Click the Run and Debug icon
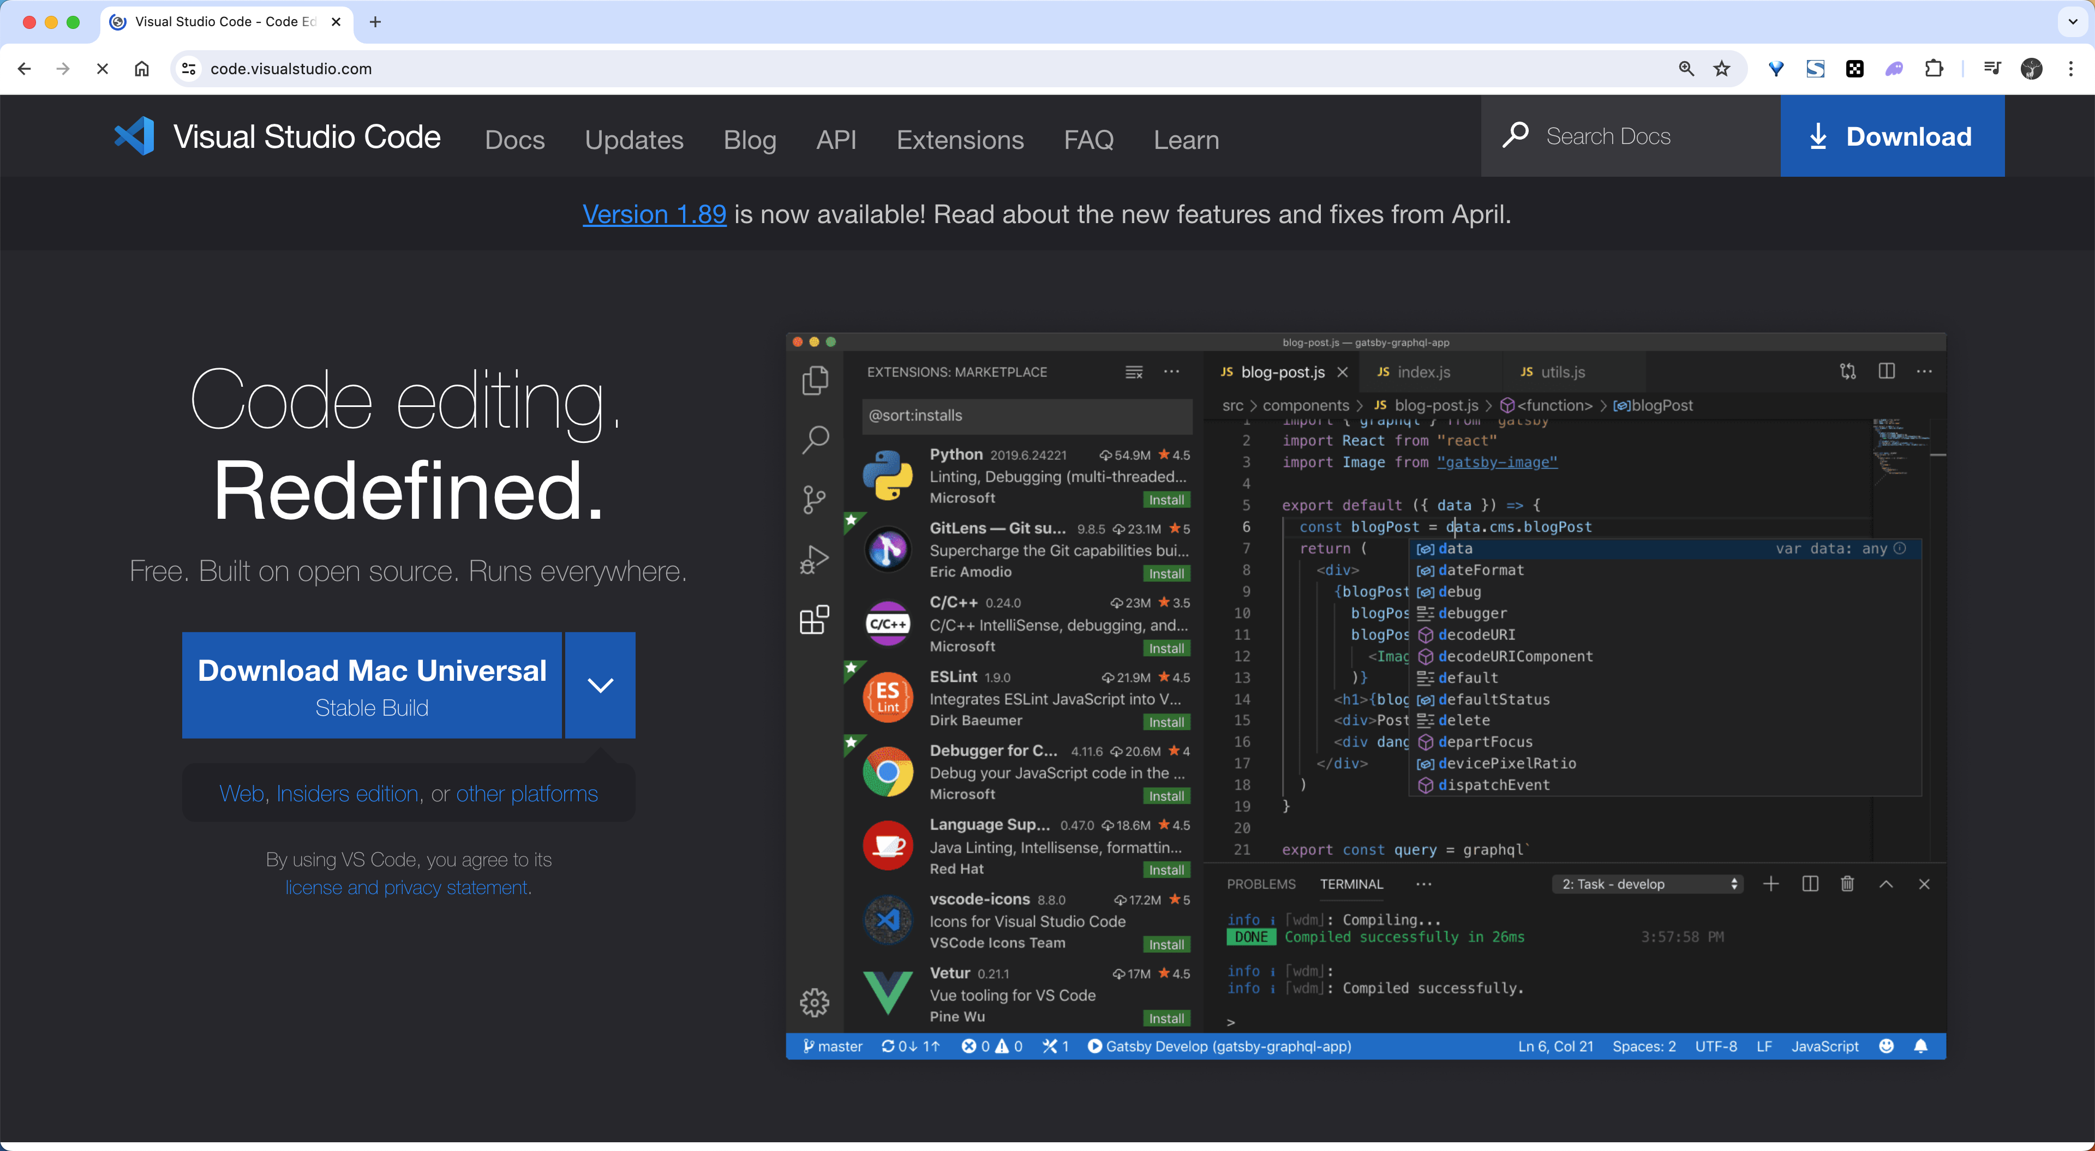 815,560
